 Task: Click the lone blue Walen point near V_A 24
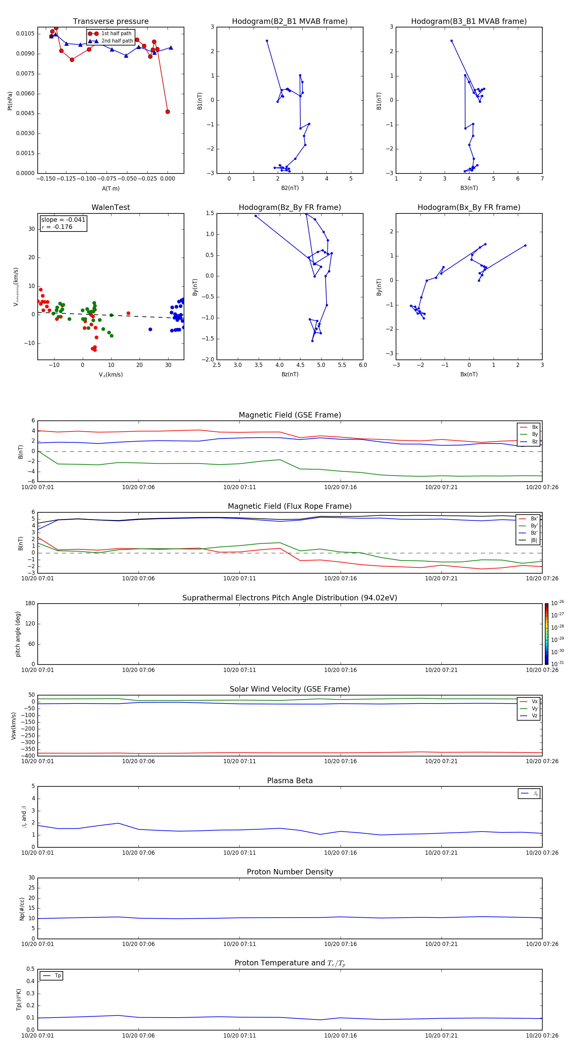(x=150, y=329)
